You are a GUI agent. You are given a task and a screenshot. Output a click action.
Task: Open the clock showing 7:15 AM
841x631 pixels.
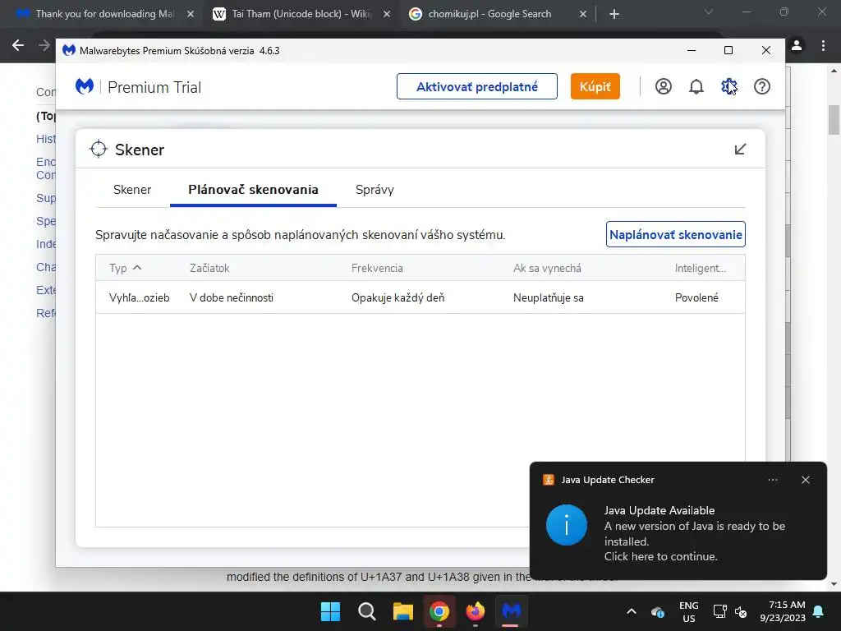[783, 611]
